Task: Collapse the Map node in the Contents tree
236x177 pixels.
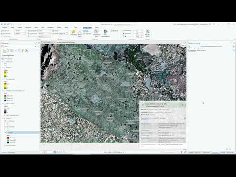Action: click(x=2, y=59)
